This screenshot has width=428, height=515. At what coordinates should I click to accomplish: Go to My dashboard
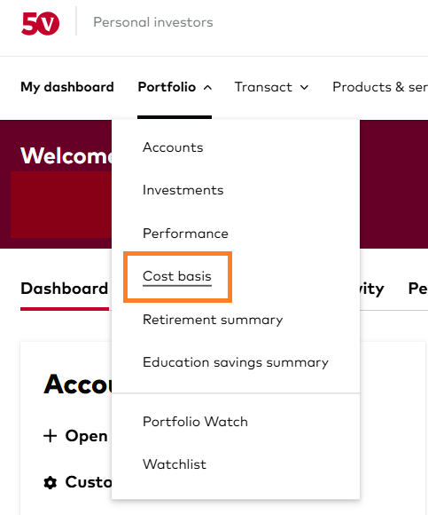click(x=67, y=87)
